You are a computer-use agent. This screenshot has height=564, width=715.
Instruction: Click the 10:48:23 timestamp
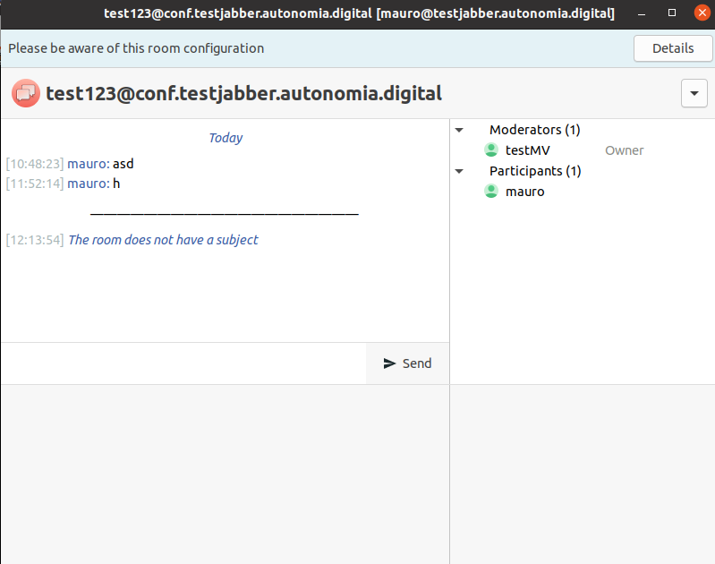(35, 164)
